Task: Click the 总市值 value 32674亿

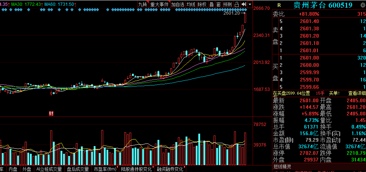Action: click(x=308, y=146)
